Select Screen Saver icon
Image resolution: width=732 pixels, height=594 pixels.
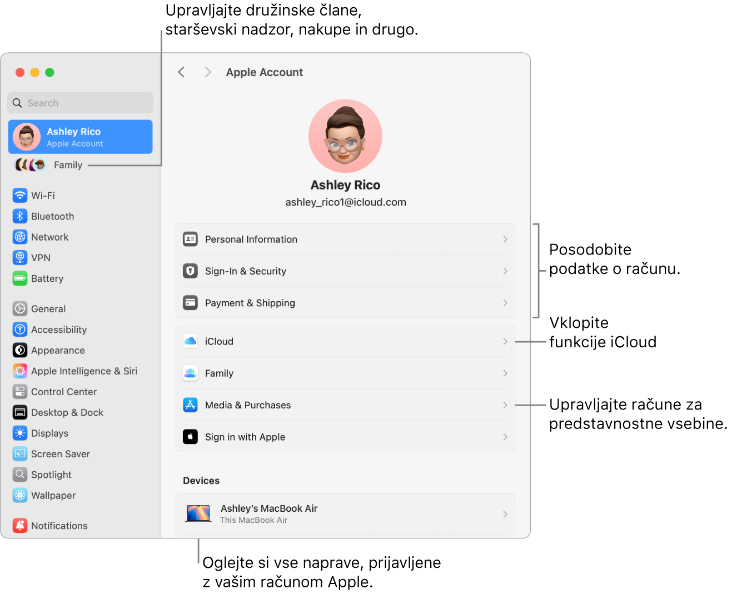coord(20,454)
